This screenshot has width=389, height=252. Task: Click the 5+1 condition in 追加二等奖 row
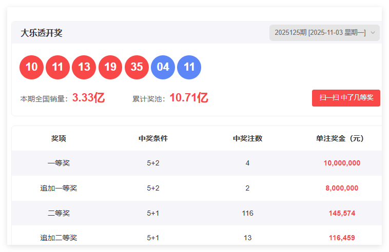point(153,238)
